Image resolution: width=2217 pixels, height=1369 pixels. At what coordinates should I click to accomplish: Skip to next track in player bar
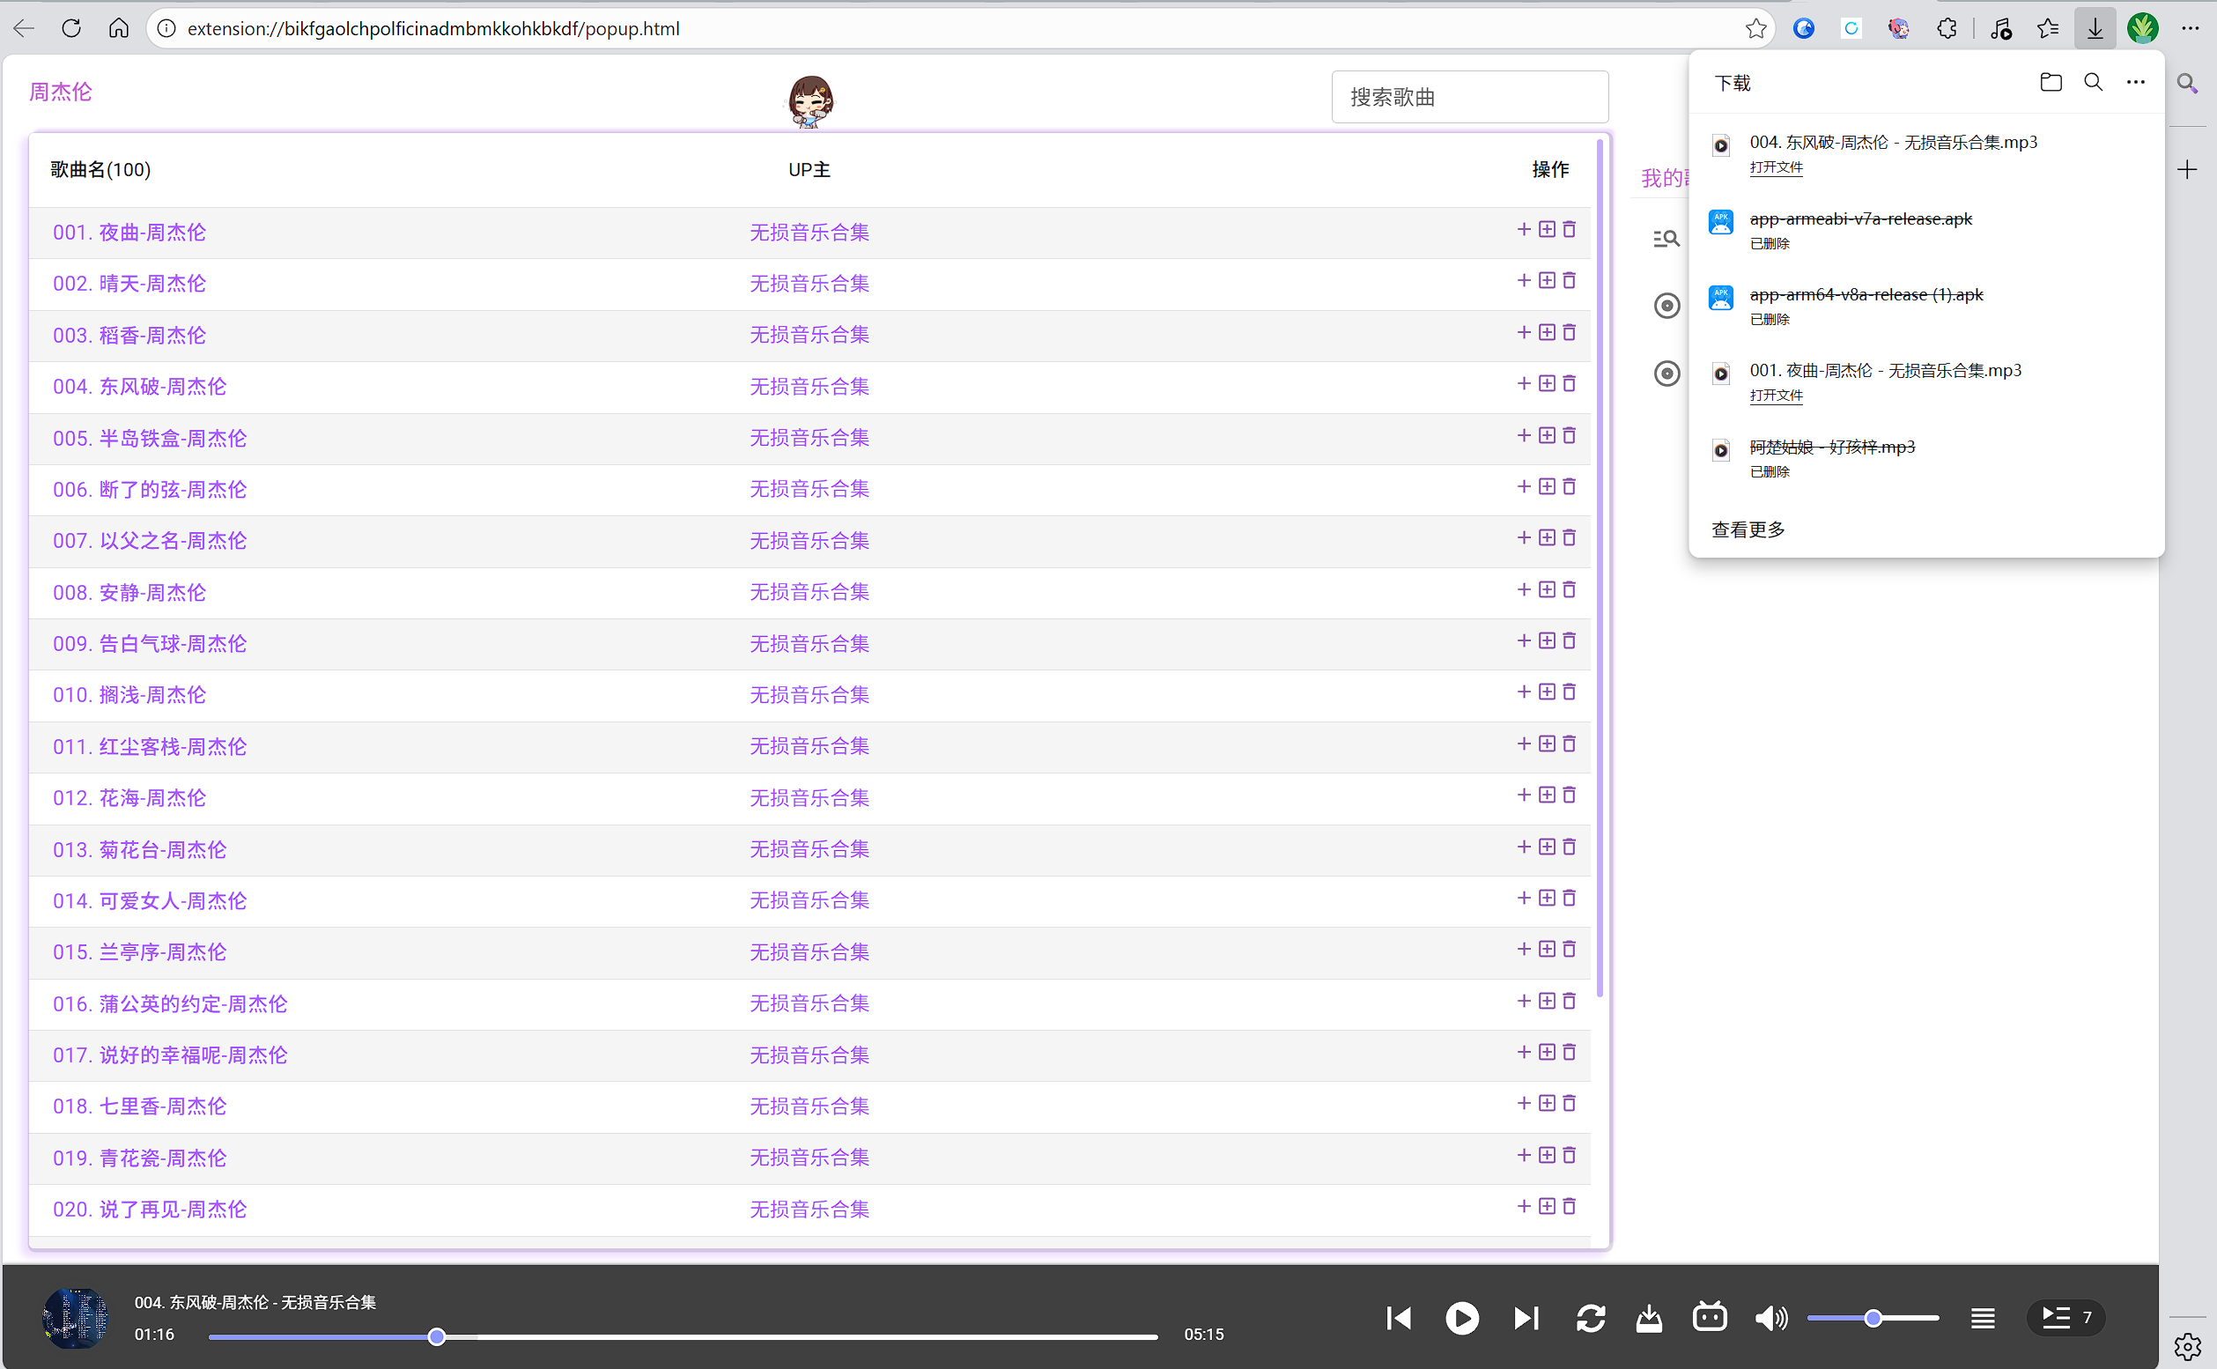[x=1526, y=1317]
